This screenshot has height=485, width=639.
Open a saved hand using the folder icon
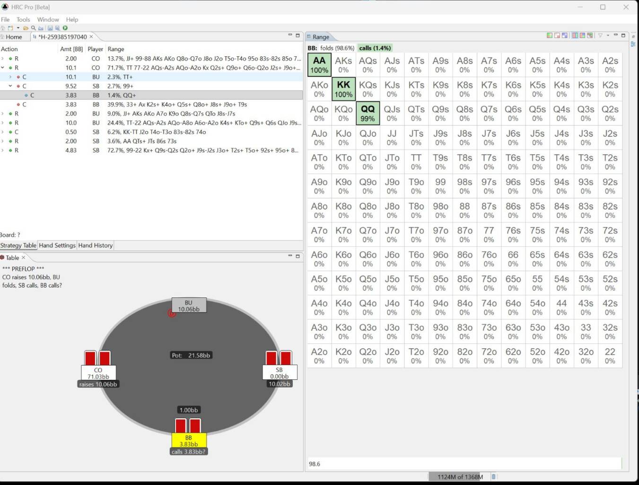(x=26, y=28)
